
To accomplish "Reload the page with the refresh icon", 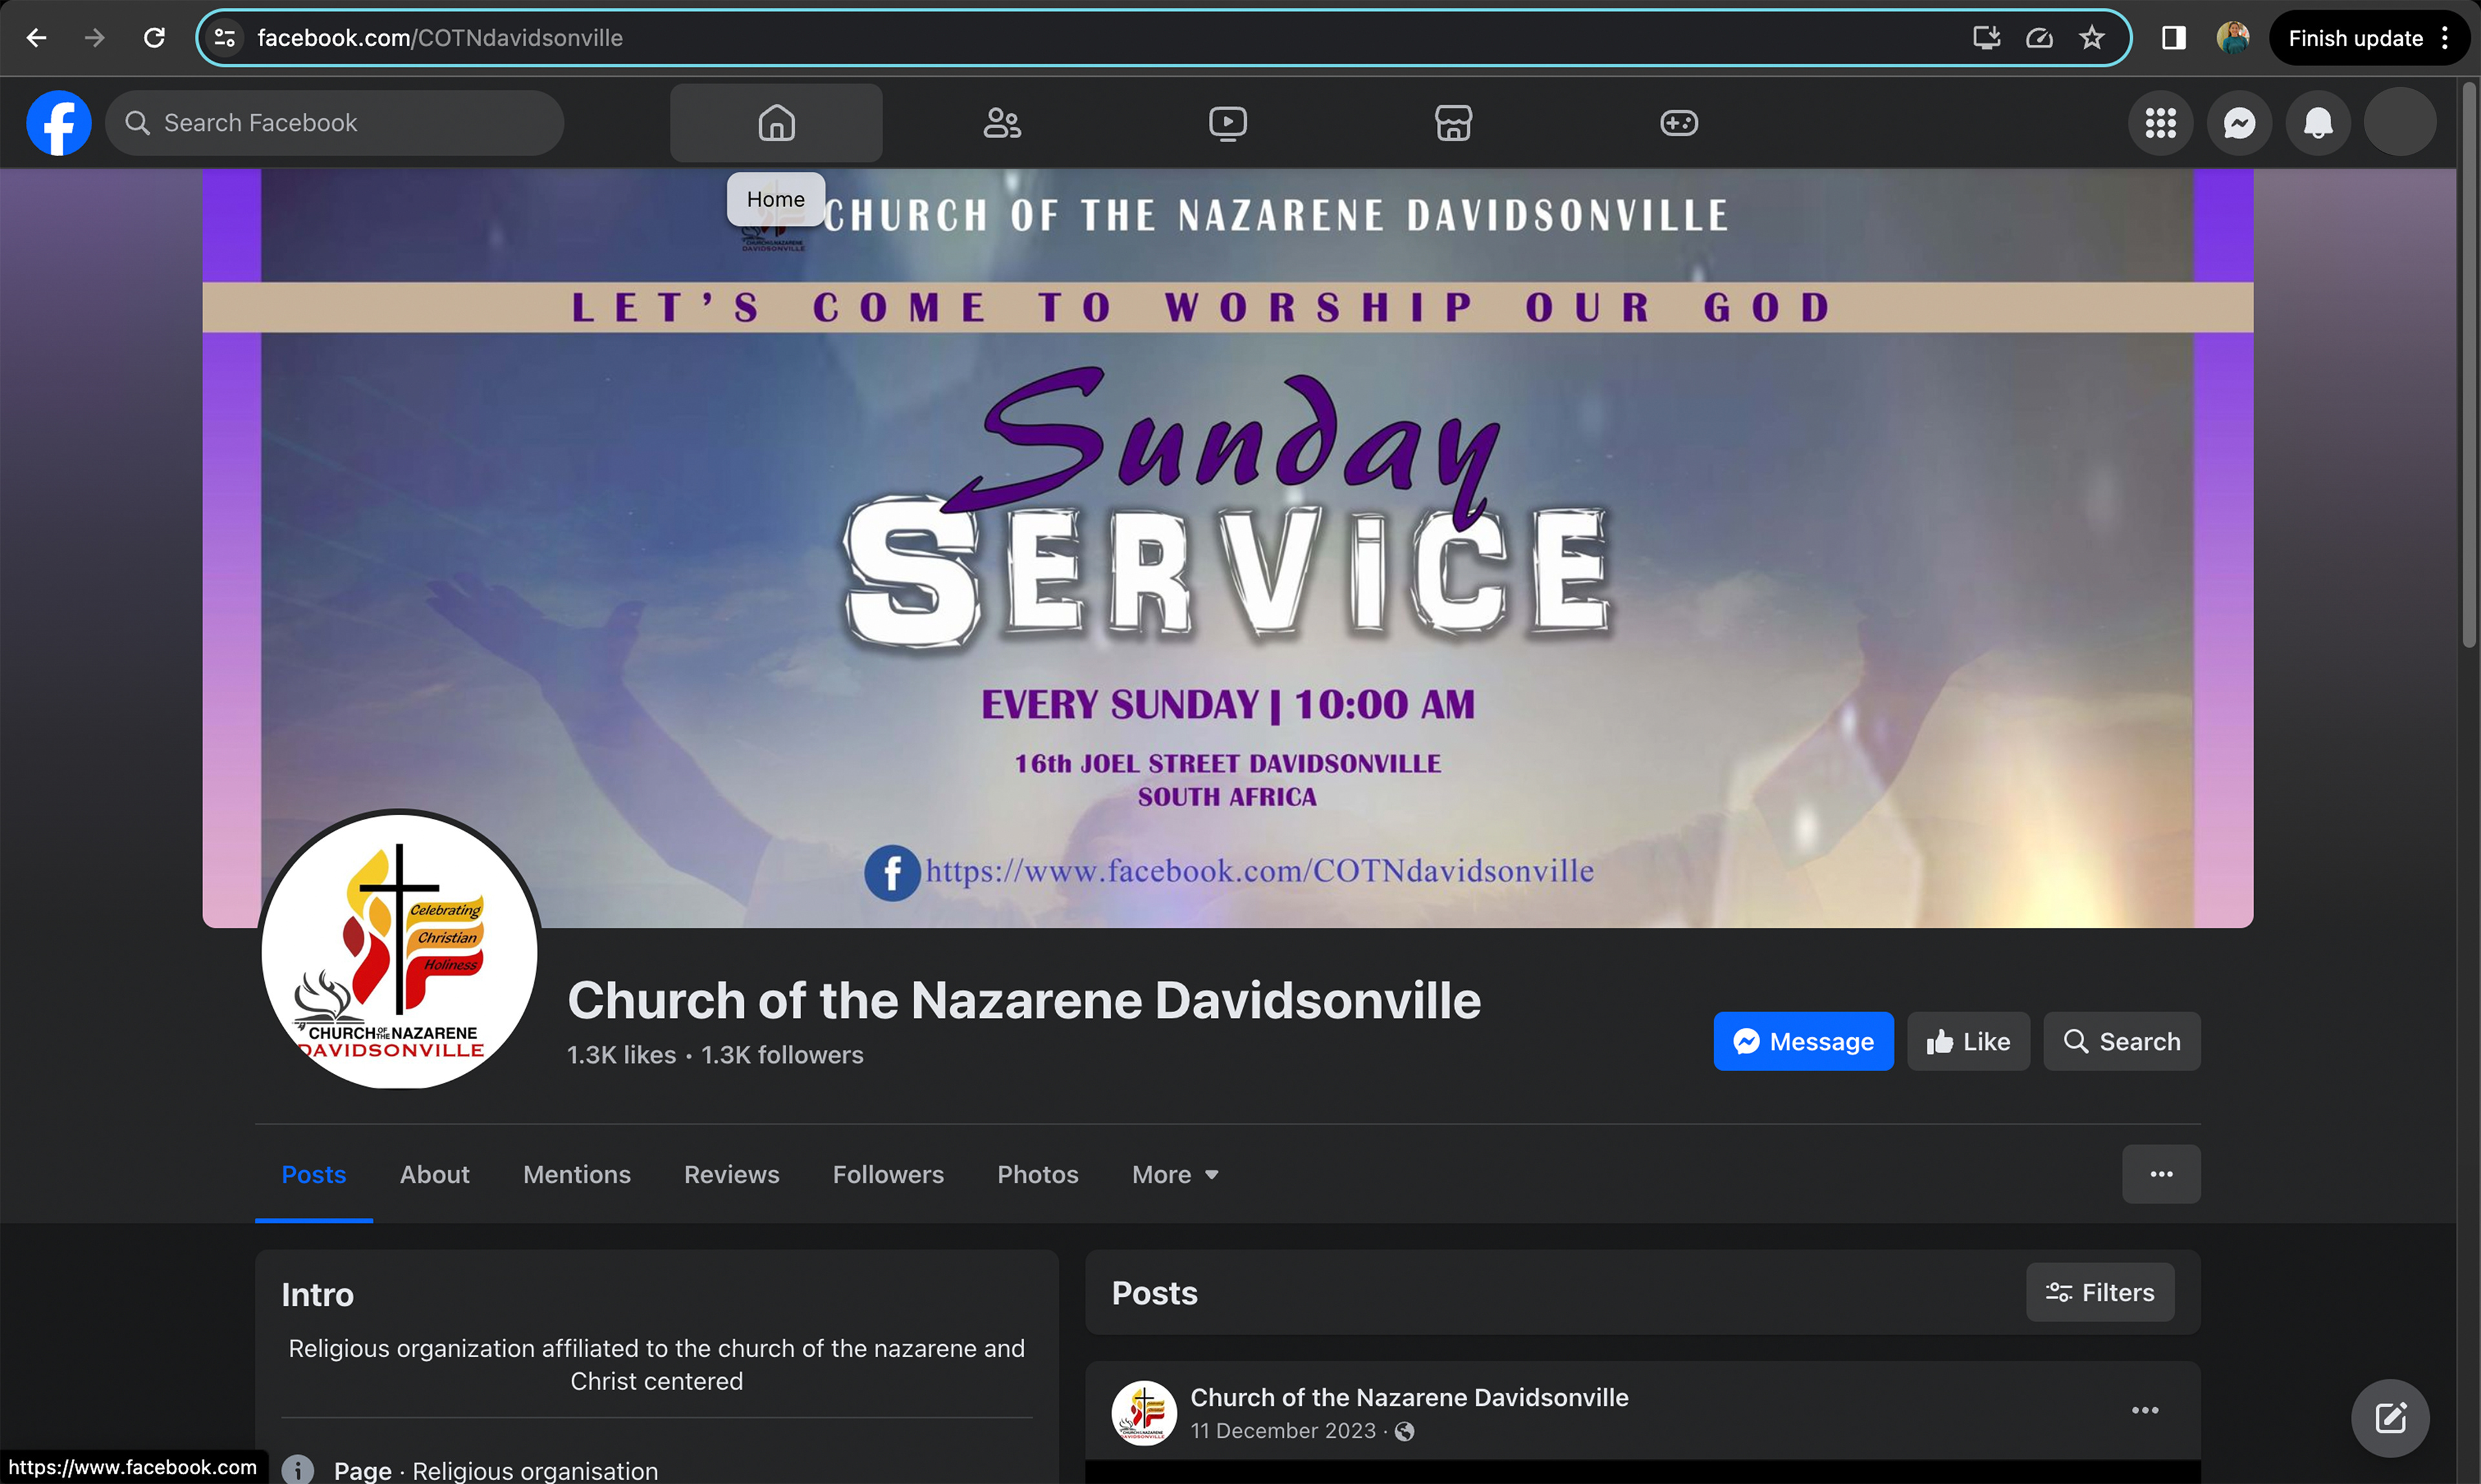I will pyautogui.click(x=154, y=38).
